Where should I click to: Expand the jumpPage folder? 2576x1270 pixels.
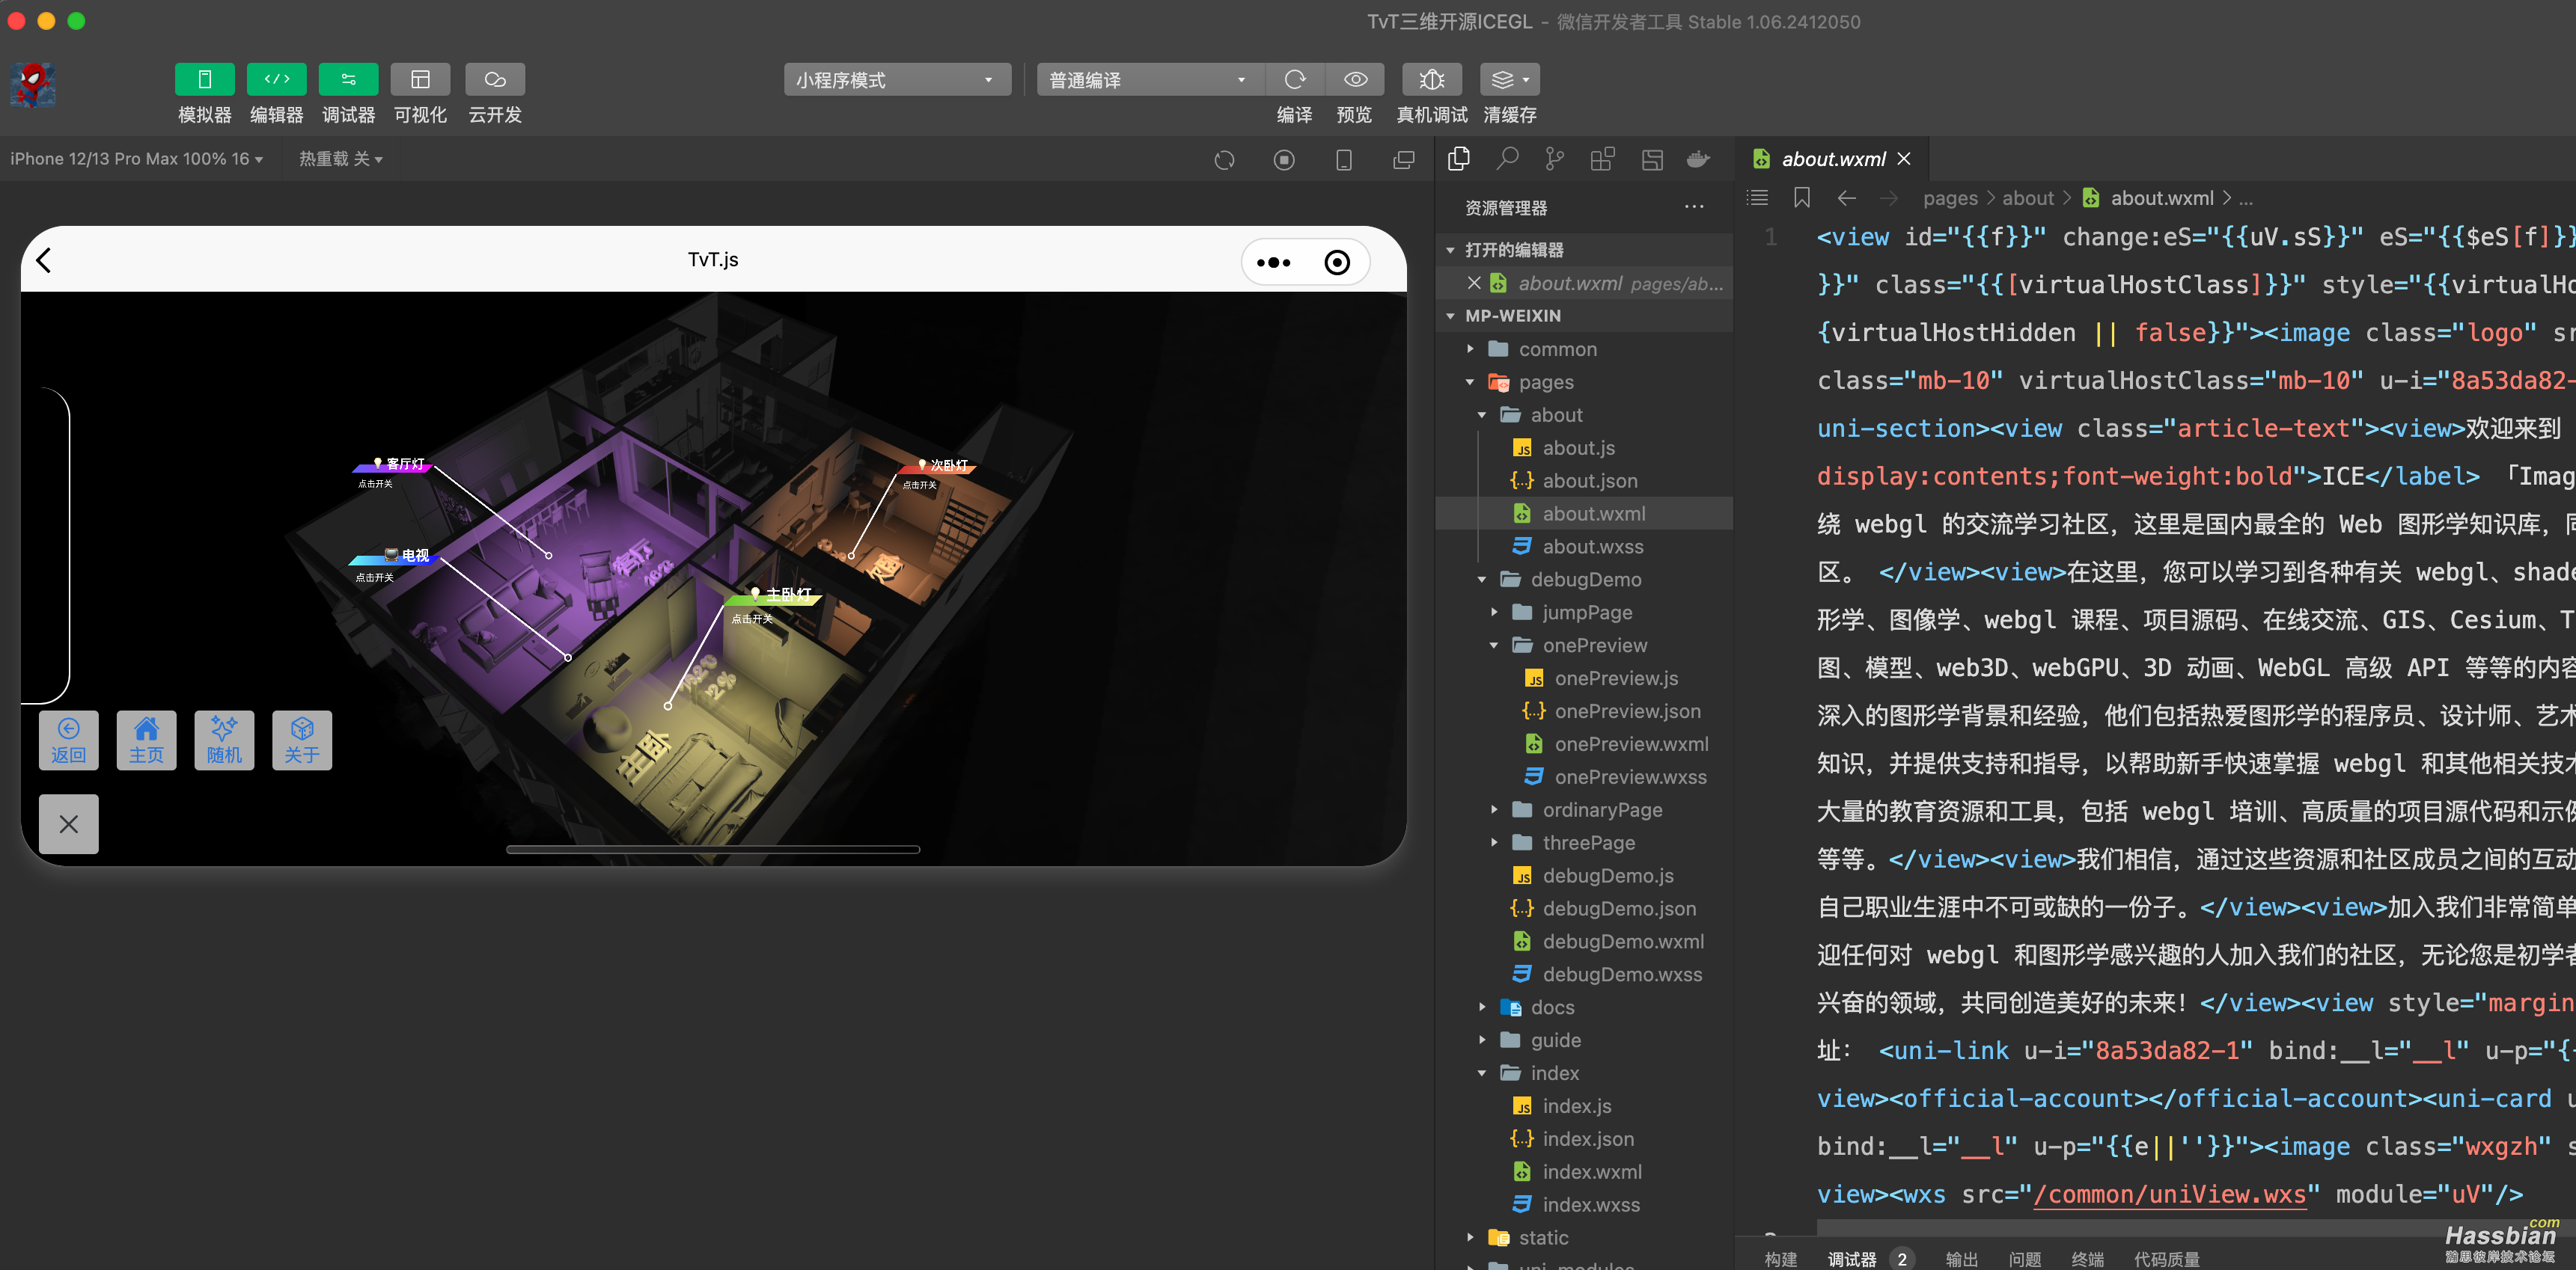[1585, 613]
